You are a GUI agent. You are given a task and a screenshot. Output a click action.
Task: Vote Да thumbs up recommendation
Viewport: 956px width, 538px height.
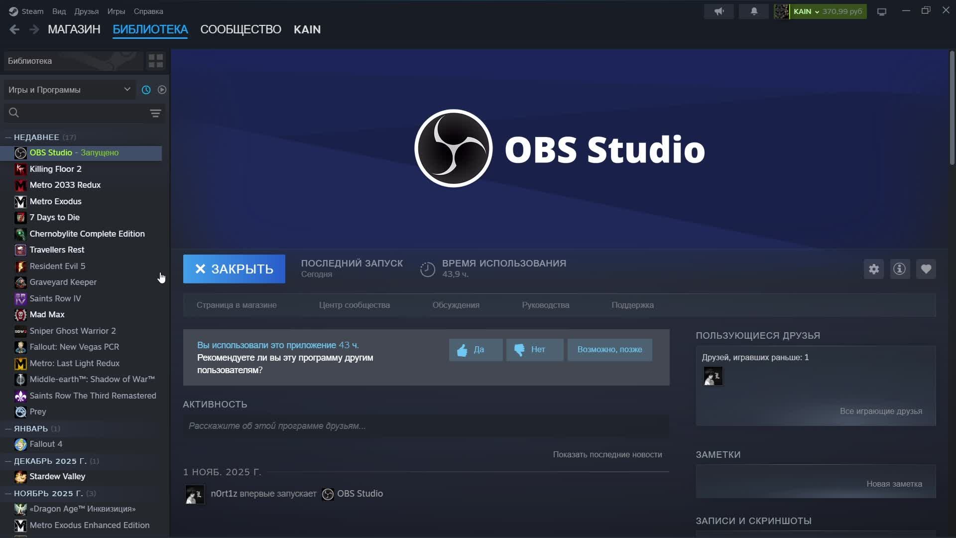[476, 350]
